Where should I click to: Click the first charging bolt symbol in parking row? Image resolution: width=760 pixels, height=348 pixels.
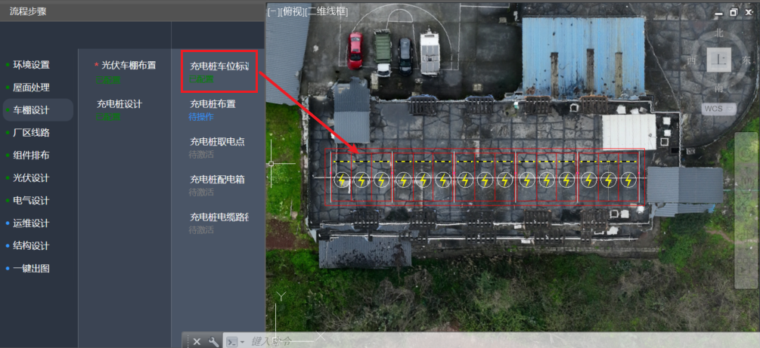pyautogui.click(x=343, y=180)
